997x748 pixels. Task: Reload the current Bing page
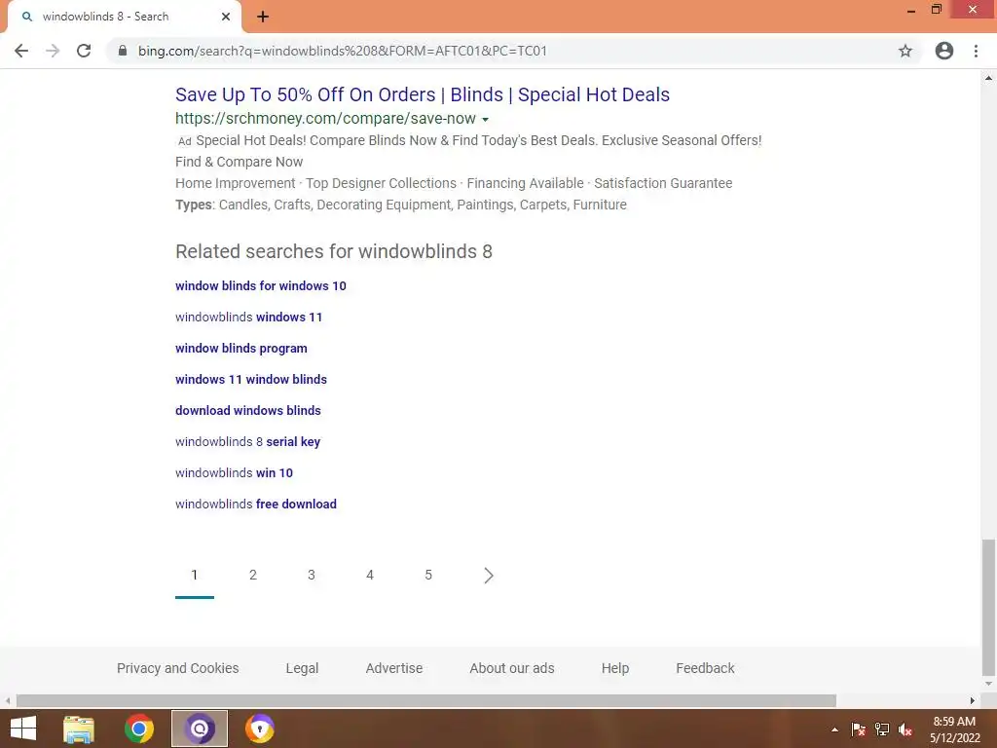click(84, 51)
